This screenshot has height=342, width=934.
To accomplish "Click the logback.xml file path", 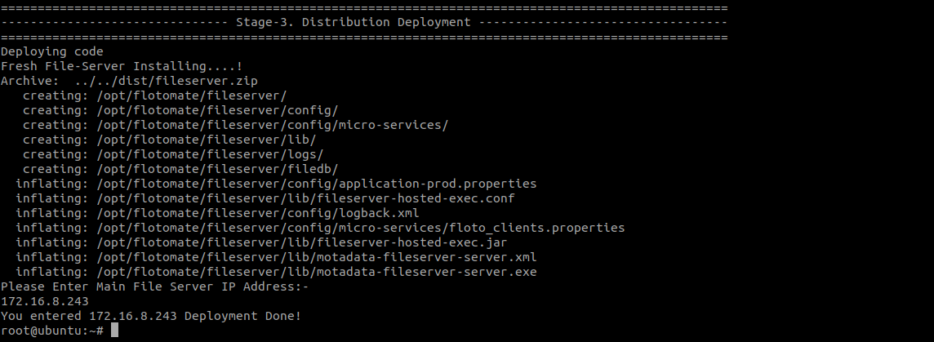I will click(x=258, y=213).
